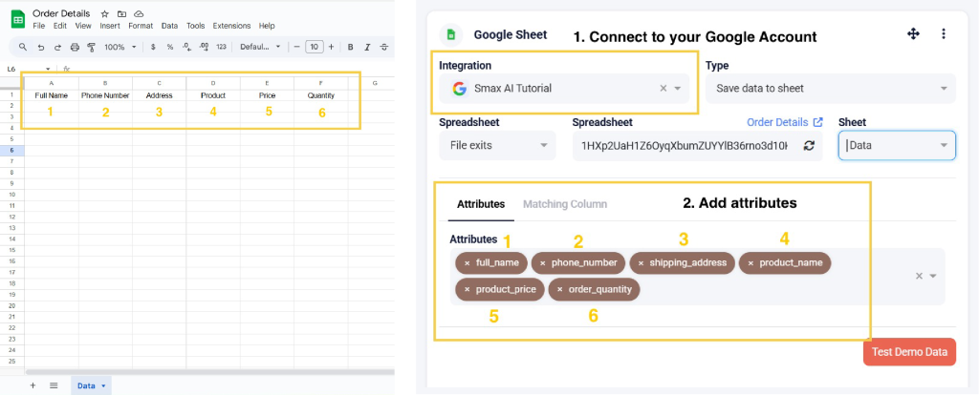The height and width of the screenshot is (395, 979).
Task: Open the Sheet dropdown showing Data
Action: click(x=897, y=145)
